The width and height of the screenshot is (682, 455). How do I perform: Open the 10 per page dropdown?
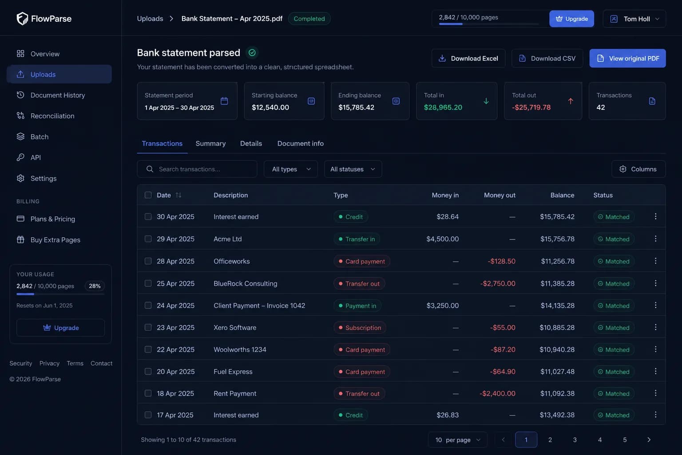458,439
